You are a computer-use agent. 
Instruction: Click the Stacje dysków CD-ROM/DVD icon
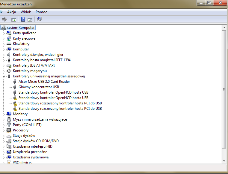pyautogui.click(x=9, y=141)
